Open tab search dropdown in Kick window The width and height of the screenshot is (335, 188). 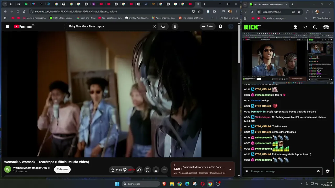[x=245, y=4]
